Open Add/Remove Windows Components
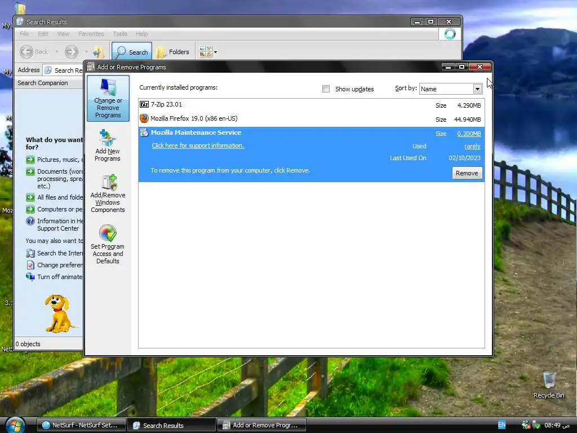The height and width of the screenshot is (433, 577). 108,194
